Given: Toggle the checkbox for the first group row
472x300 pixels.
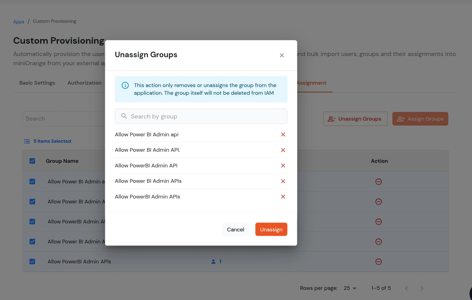Looking at the screenshot, I should click(32, 182).
